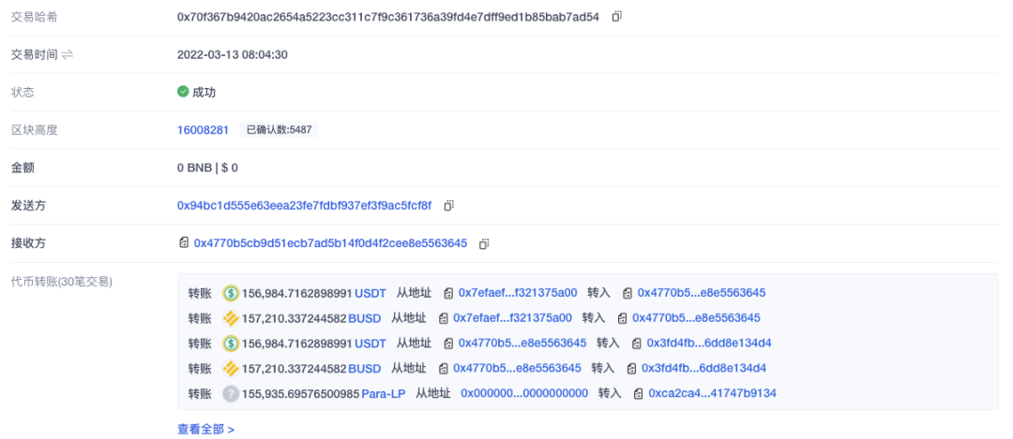Open the receiver address 0x4770b5cb9d... link
The width and height of the screenshot is (1013, 439).
click(x=330, y=243)
